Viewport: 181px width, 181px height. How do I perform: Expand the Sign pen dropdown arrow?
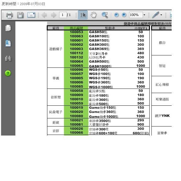(161, 15)
